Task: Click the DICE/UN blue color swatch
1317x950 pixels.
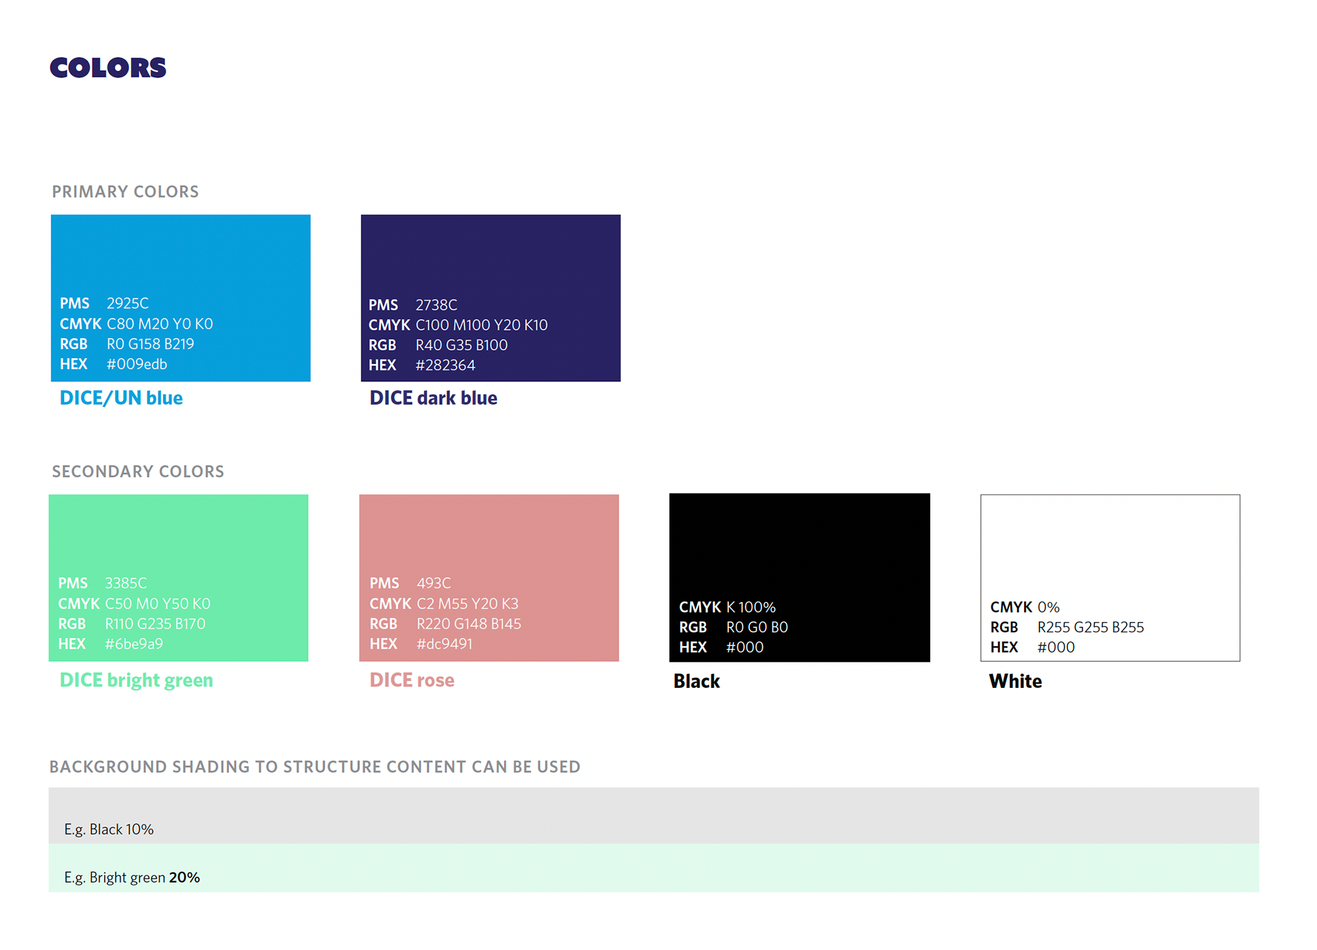Action: (180, 298)
